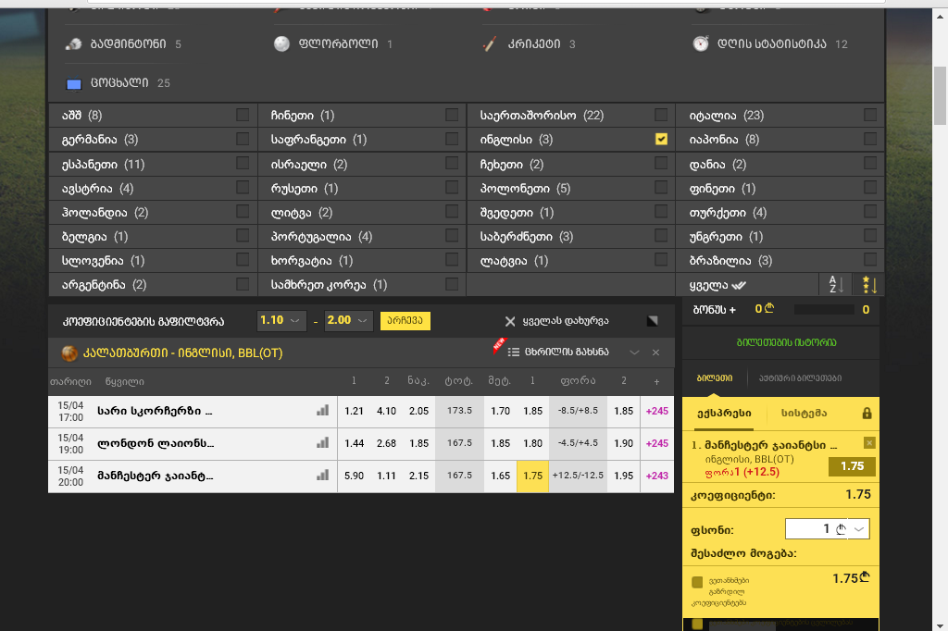
Task: Open the ფლორბოლი floorball sport icon
Action: coord(281,43)
